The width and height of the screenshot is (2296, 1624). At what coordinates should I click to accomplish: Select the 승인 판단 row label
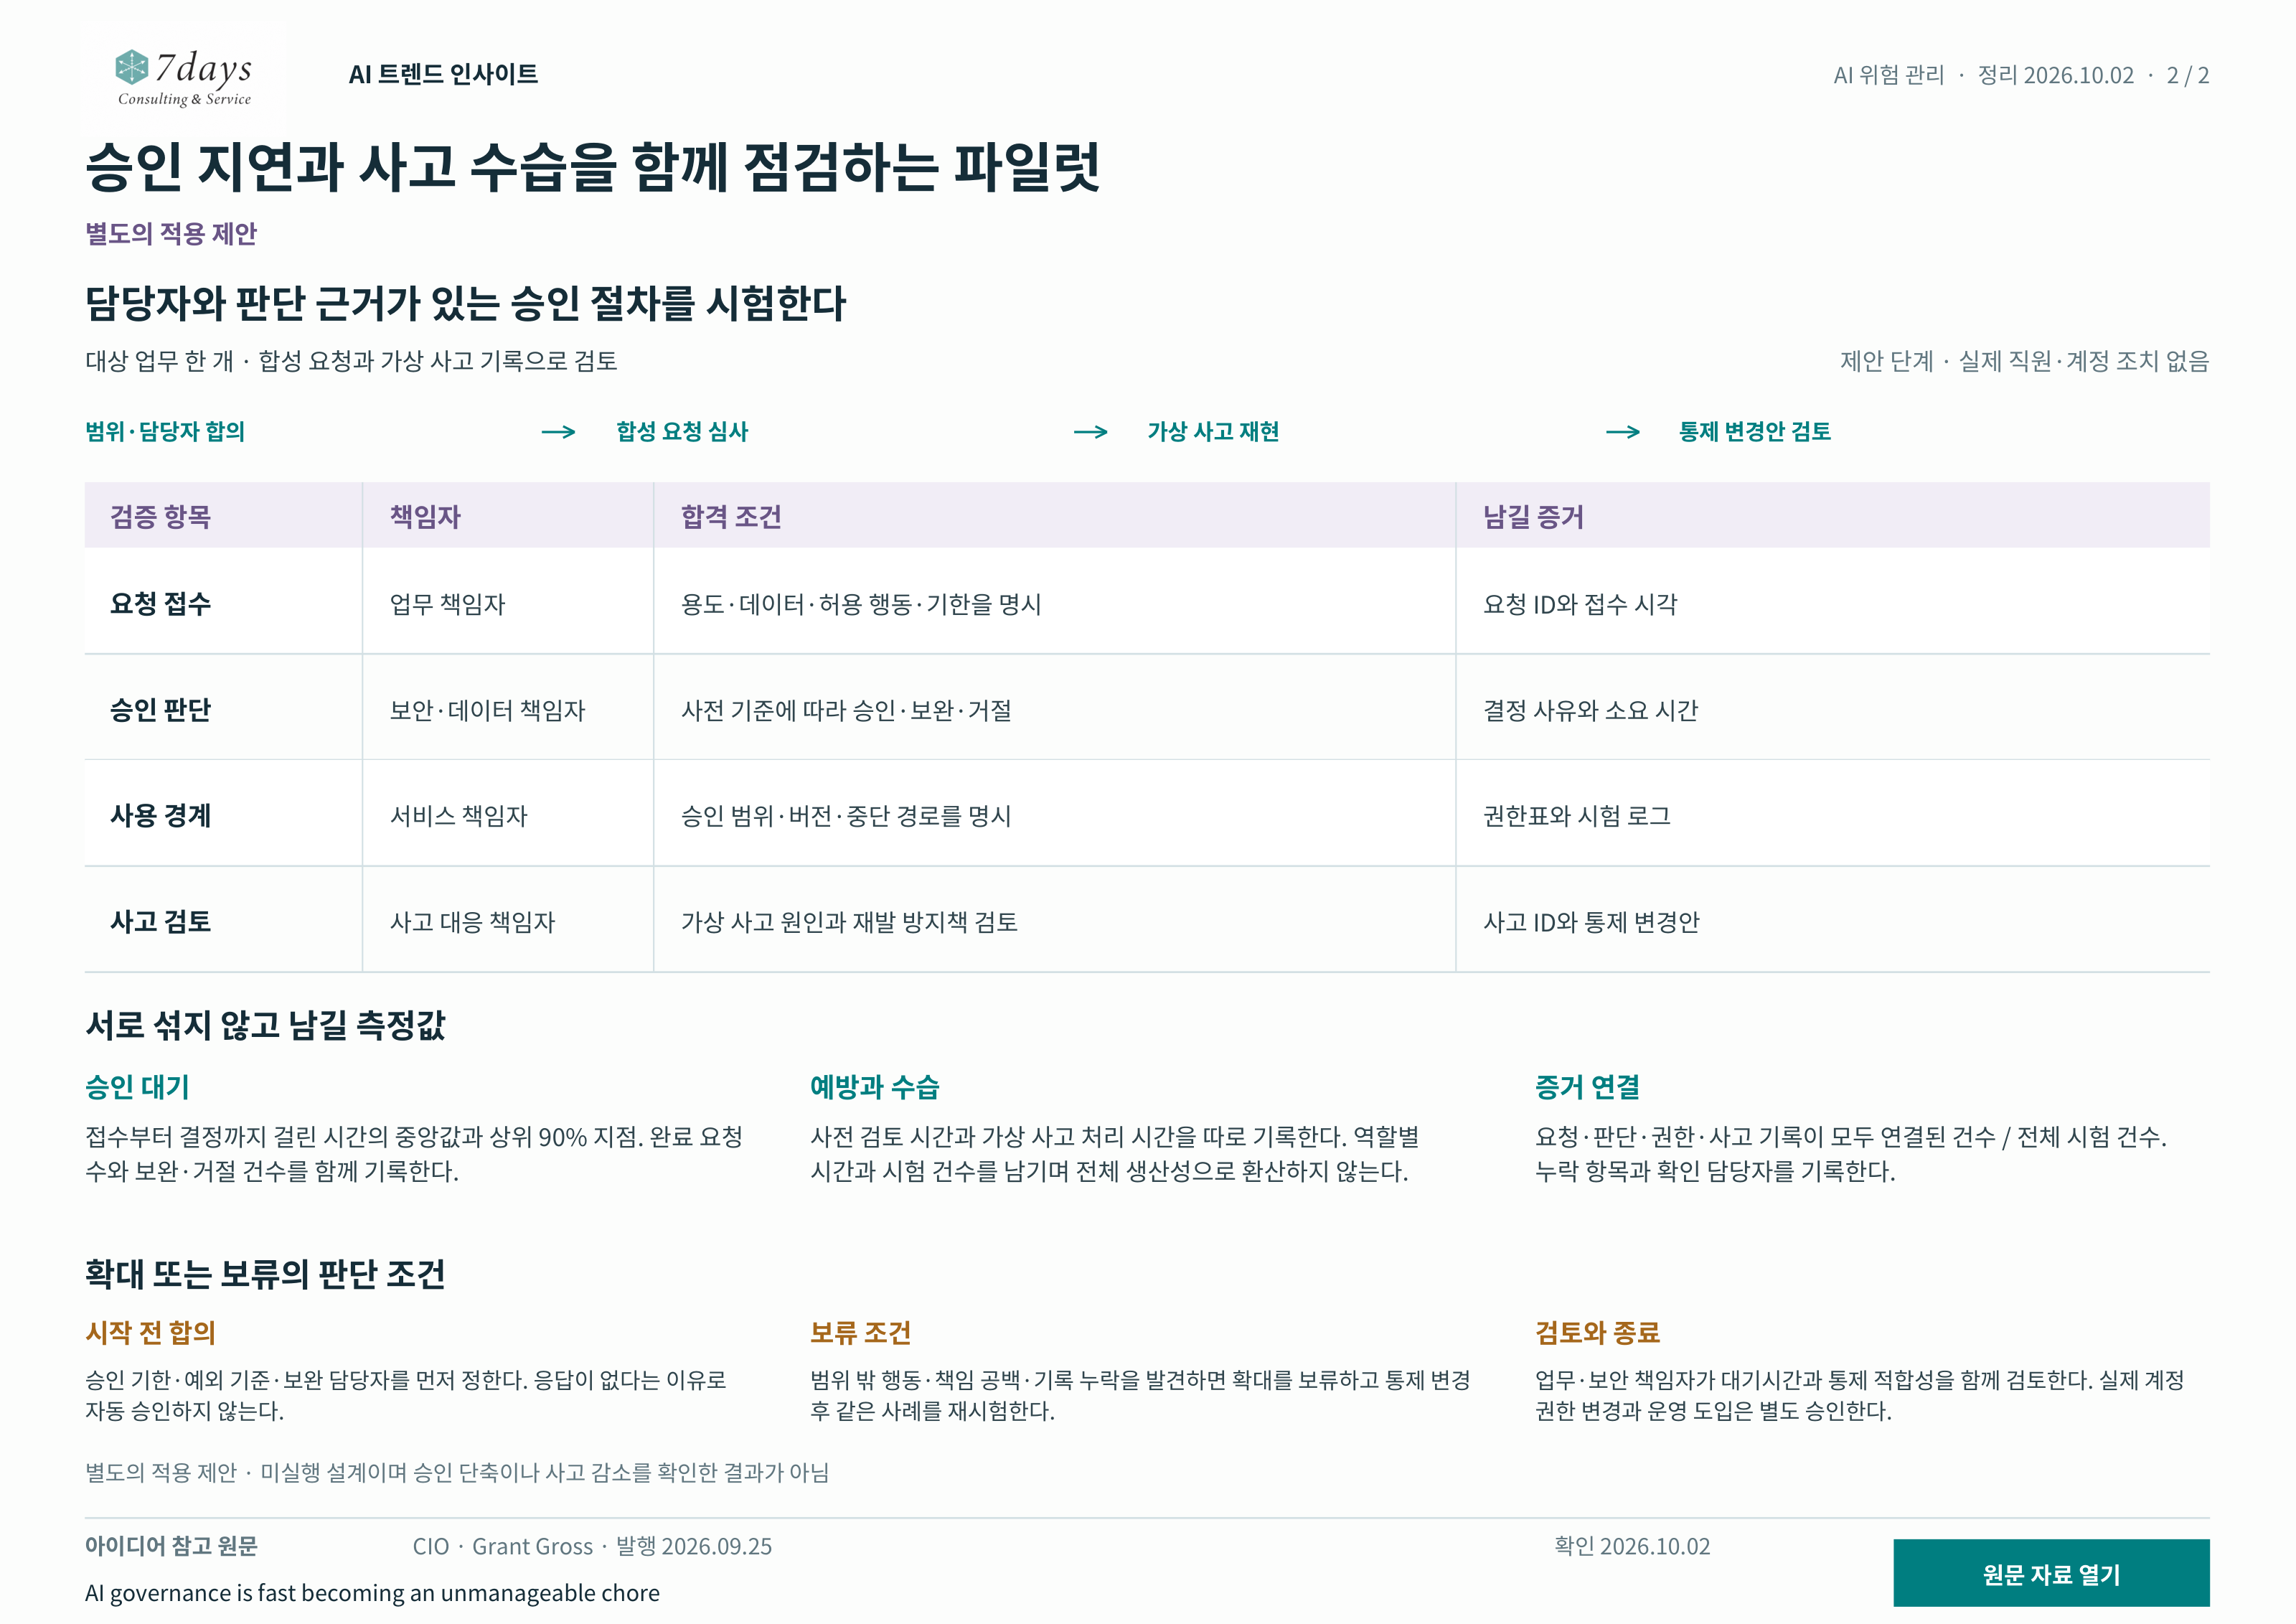pyautogui.click(x=160, y=710)
